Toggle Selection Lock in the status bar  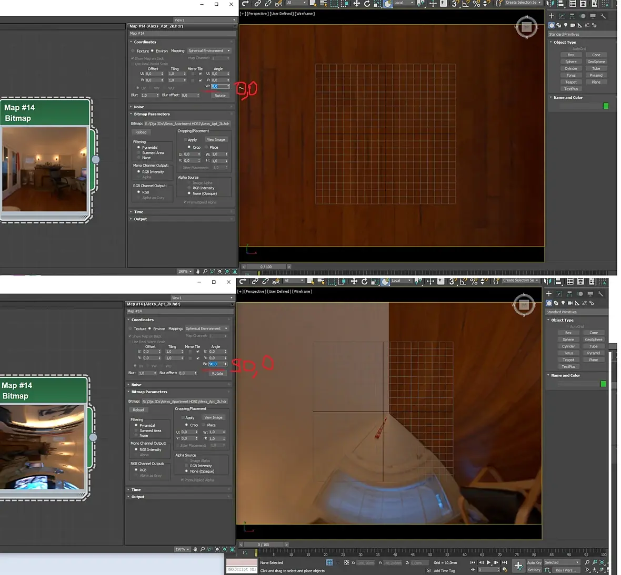(x=338, y=563)
